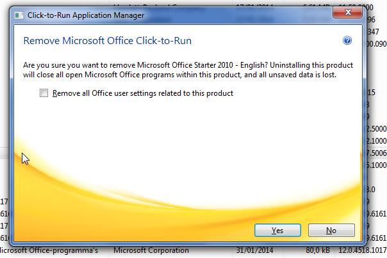Image resolution: width=387 pixels, height=258 pixels.
Task: Close the Click-to-Run Application Manager dialog
Action: [348, 12]
